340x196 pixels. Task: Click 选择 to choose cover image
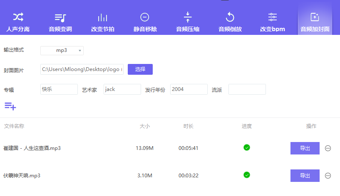pyautogui.click(x=140, y=69)
